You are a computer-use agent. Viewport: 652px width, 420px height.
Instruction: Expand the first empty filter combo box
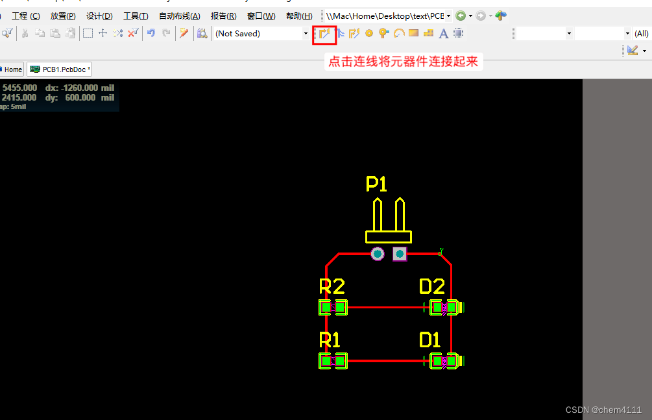pos(569,33)
